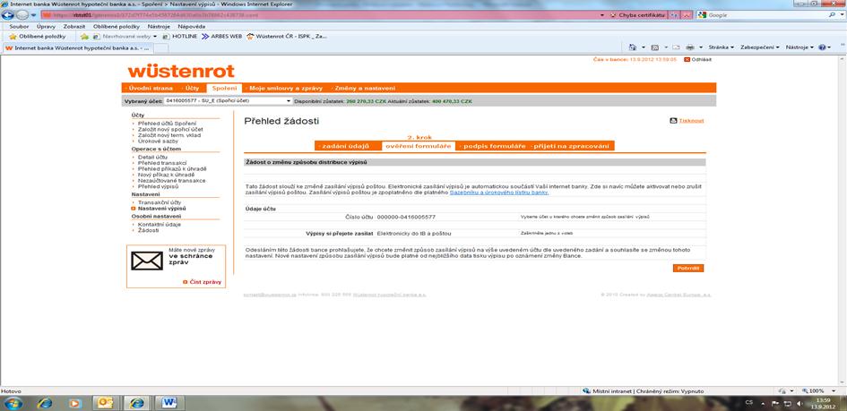Click the printer icon in IE command bar
The image size is (847, 411).
coord(690,47)
